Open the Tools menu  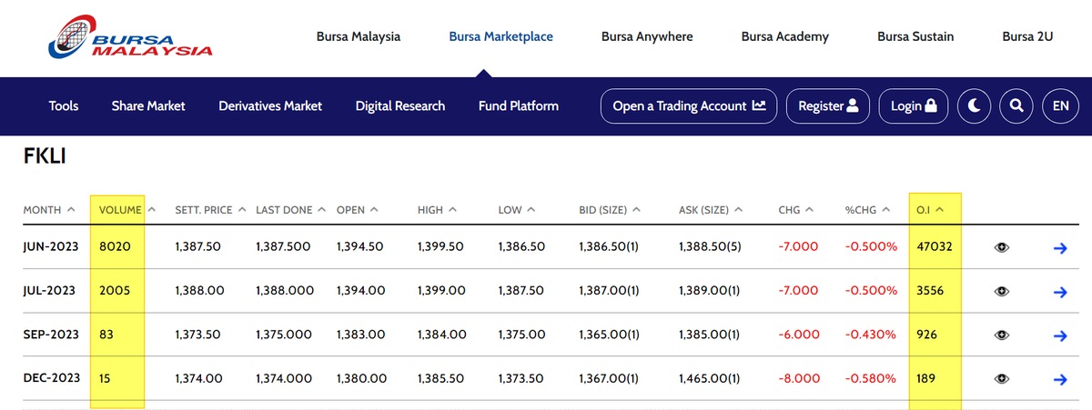64,106
